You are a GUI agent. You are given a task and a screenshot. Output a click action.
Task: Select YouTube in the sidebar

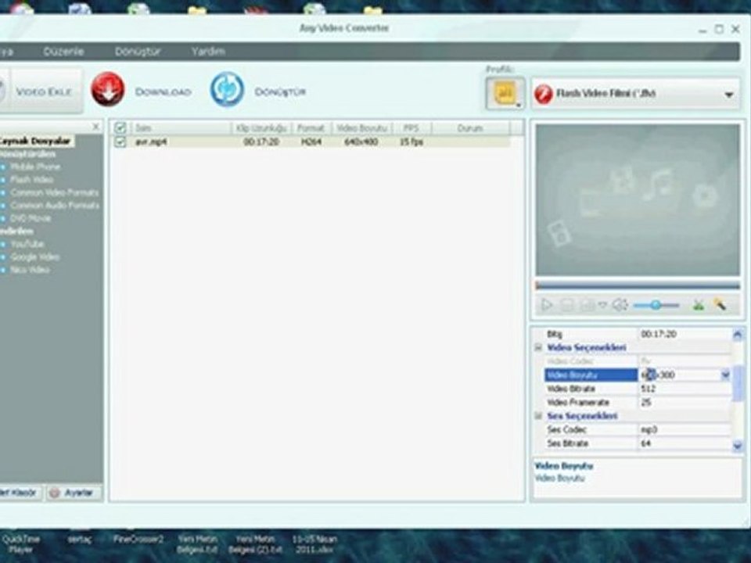tap(27, 244)
